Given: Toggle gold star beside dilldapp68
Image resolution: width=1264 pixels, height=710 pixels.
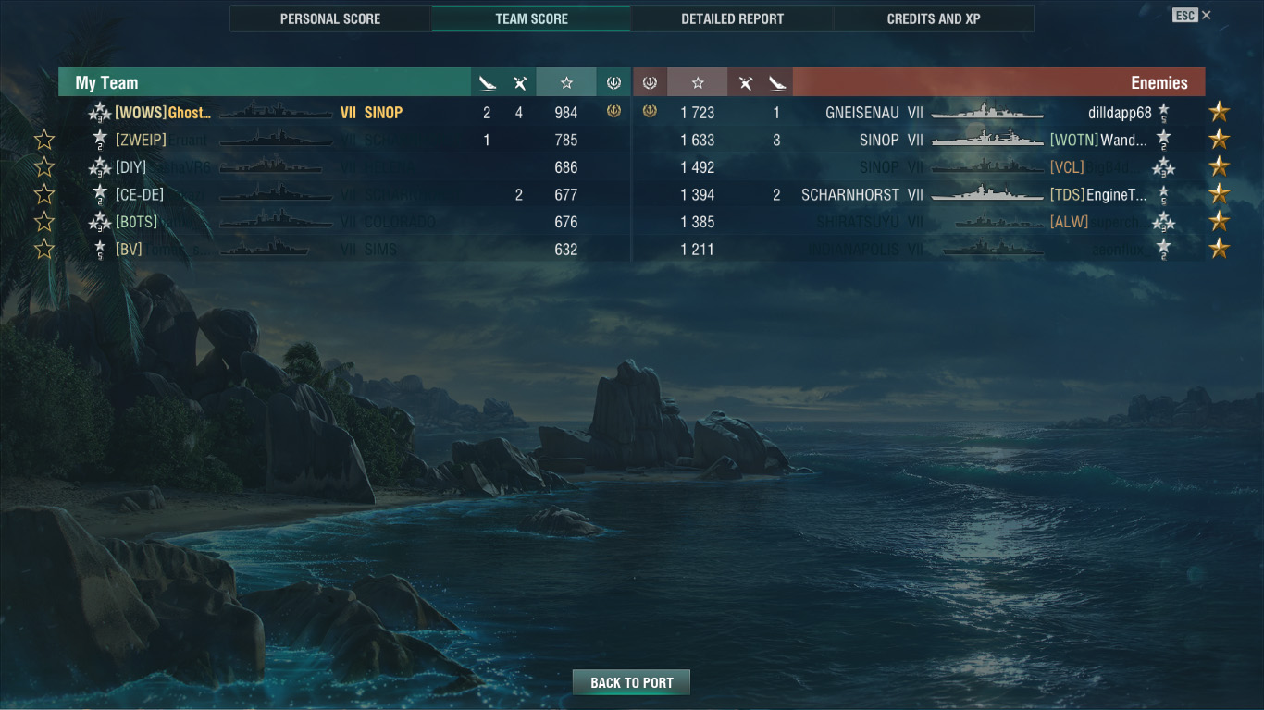Looking at the screenshot, I should [1220, 112].
